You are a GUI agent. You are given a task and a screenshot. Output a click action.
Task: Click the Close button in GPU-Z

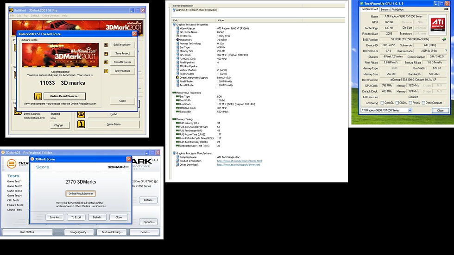[440, 111]
